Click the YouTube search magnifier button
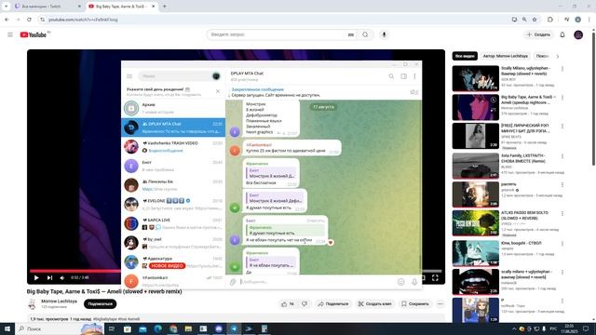Image resolution: width=596 pixels, height=335 pixels. point(365,34)
